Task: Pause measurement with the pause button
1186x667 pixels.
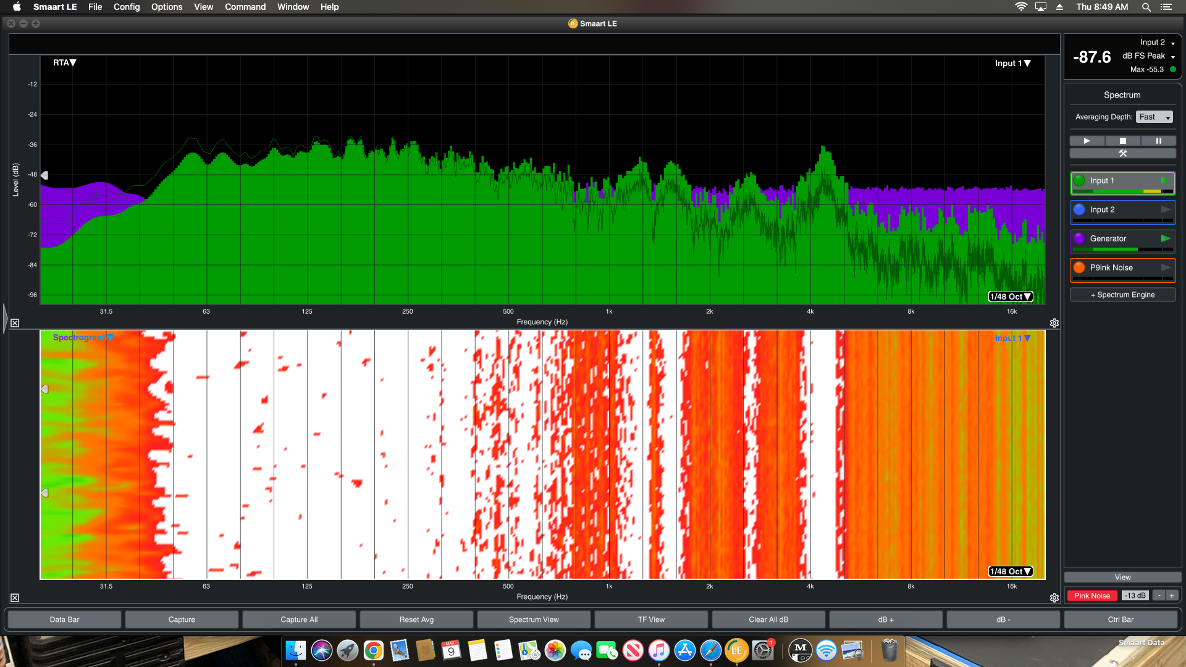Action: [1158, 141]
